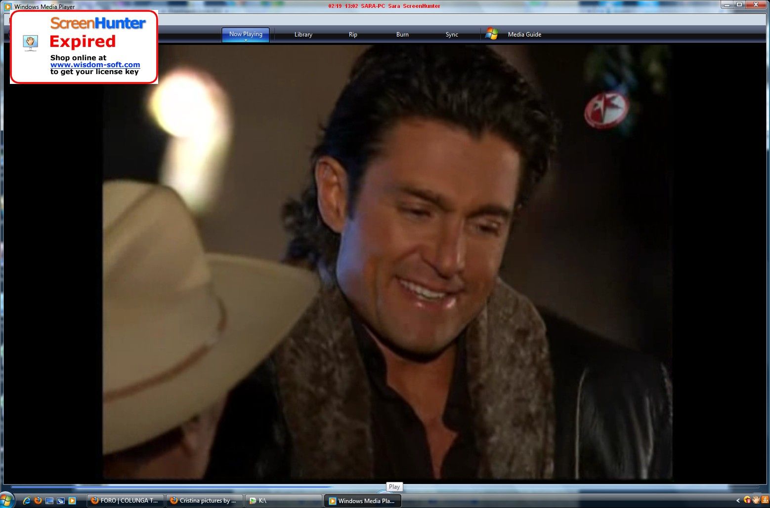Switch to FORO | COLUNGA taskbar window
This screenshot has width=770, height=508.
click(x=126, y=501)
